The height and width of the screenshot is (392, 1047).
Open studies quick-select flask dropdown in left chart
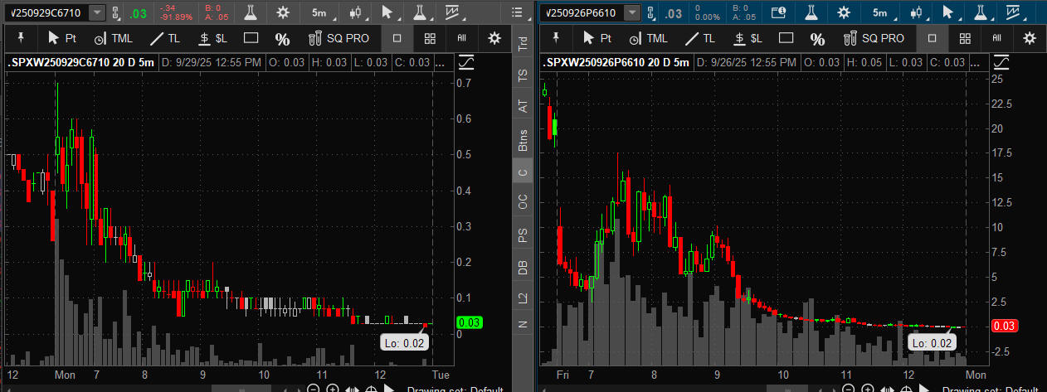click(x=421, y=12)
